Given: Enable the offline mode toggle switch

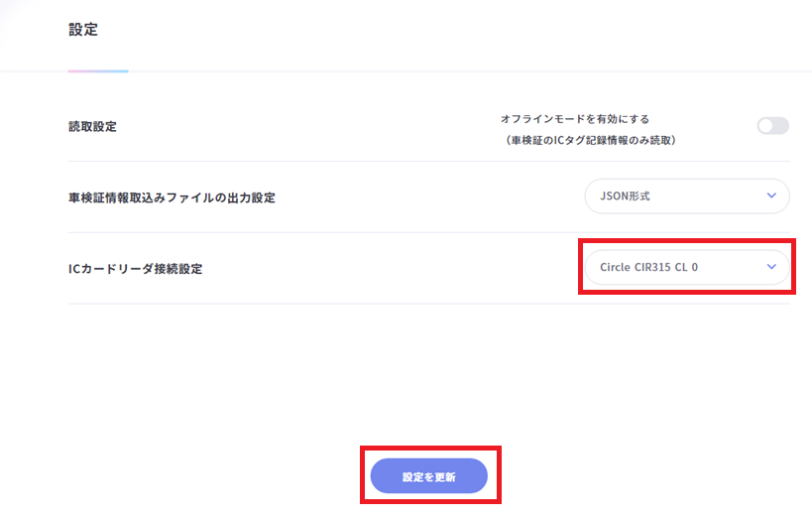Looking at the screenshot, I should point(772,126).
